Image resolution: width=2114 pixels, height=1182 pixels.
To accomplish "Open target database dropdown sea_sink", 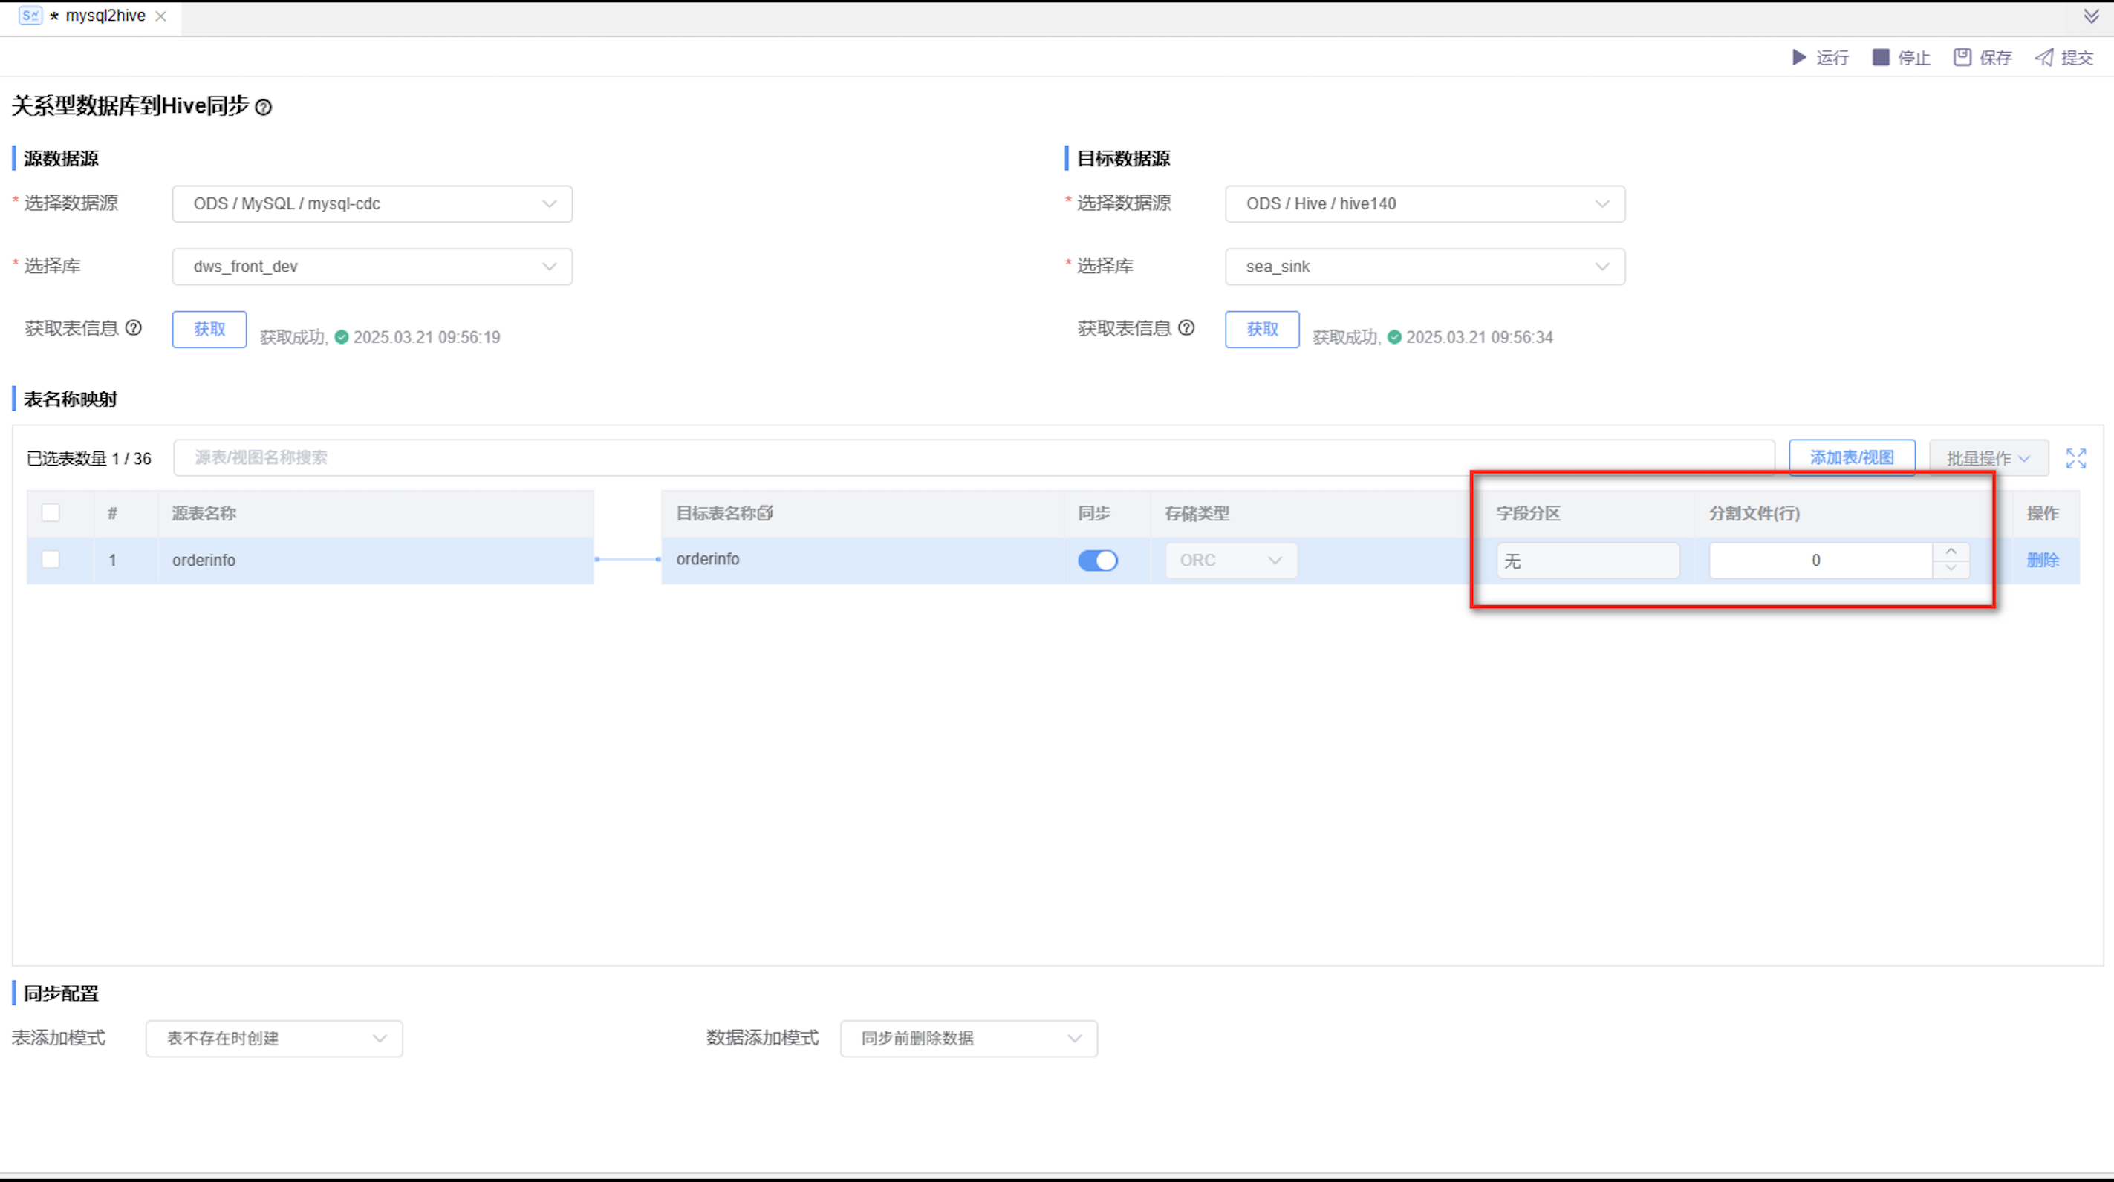I will pyautogui.click(x=1424, y=267).
